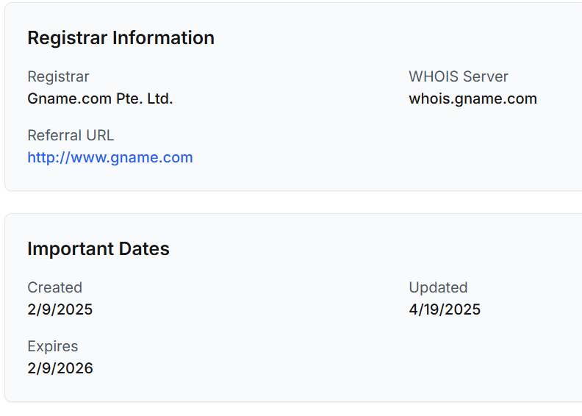Select the Gname.com Pte. Ltd. registrar name
This screenshot has width=582, height=416.
click(x=100, y=98)
